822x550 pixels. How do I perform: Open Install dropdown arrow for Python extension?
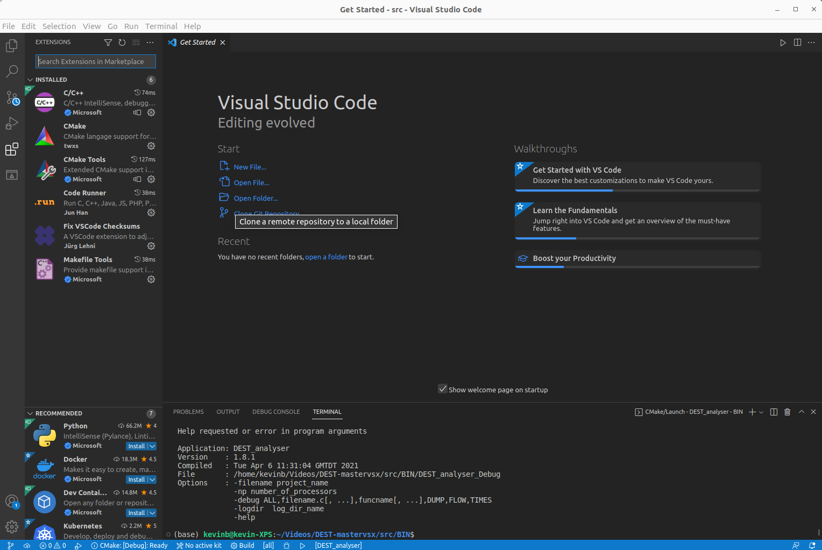click(x=152, y=446)
